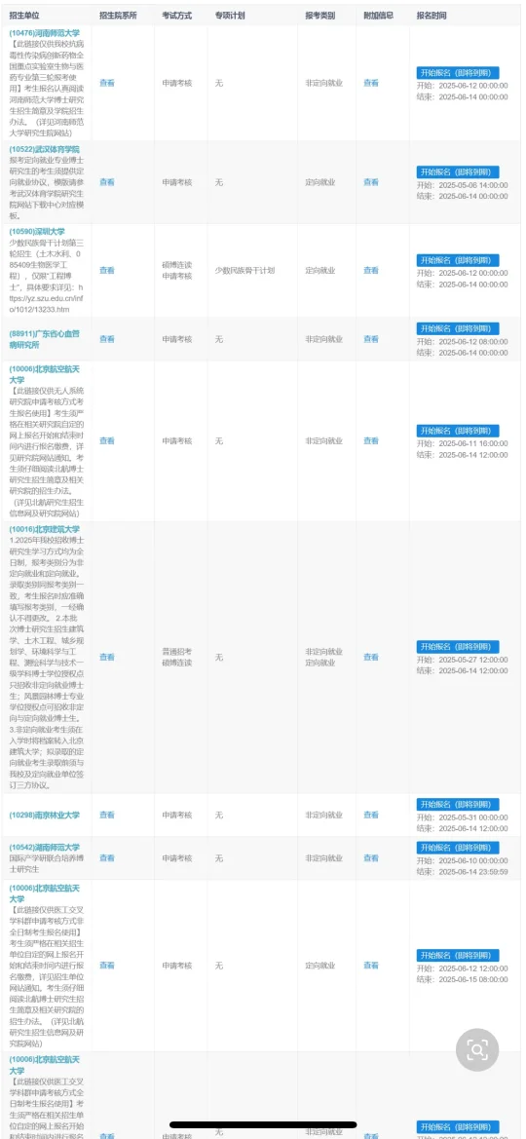This screenshot has height=1139, width=526.
Task: Click 开始报名 button for 湖南师范大学
Action: point(458,848)
